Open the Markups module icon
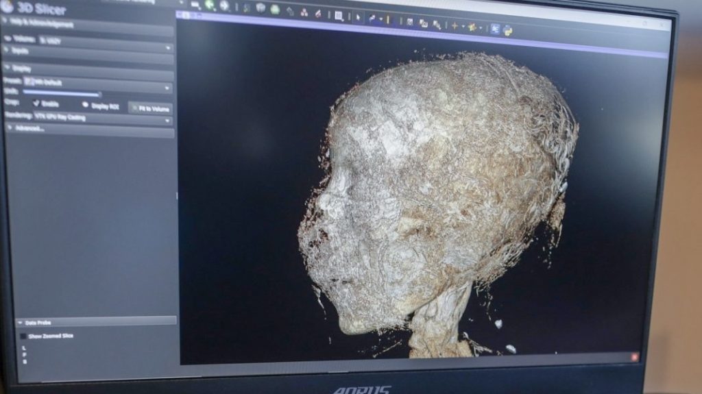The image size is (702, 394). click(x=304, y=12)
